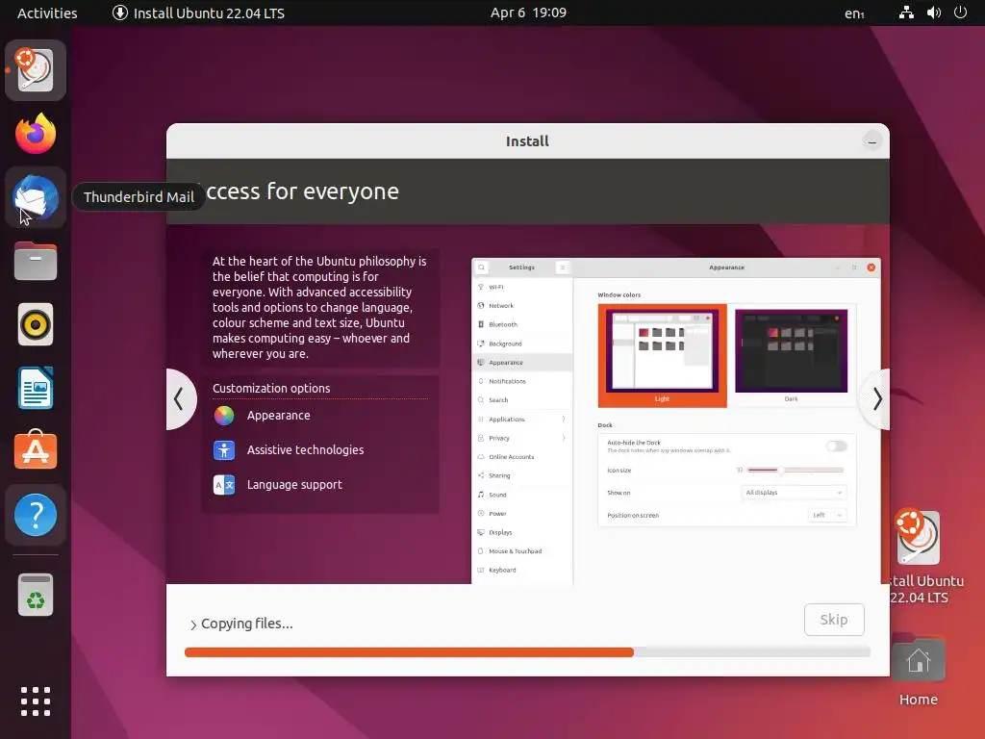Click the Skip button
Image resolution: width=985 pixels, height=739 pixels.
(x=834, y=620)
